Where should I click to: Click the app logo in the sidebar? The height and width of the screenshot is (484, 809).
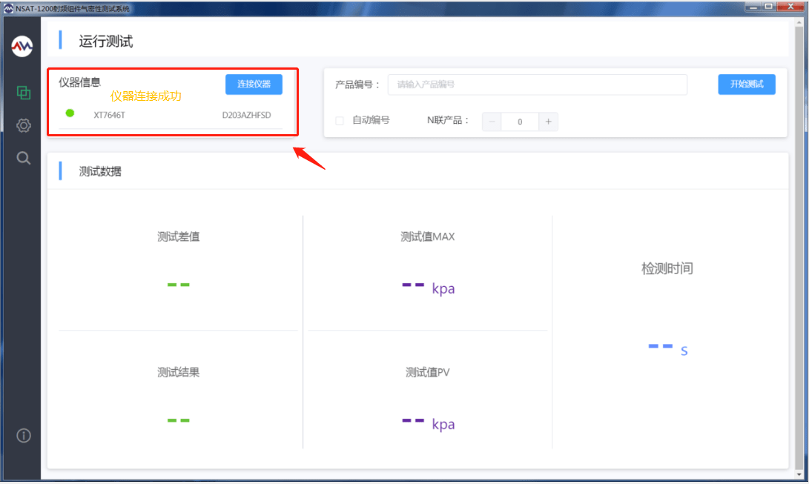[22, 46]
